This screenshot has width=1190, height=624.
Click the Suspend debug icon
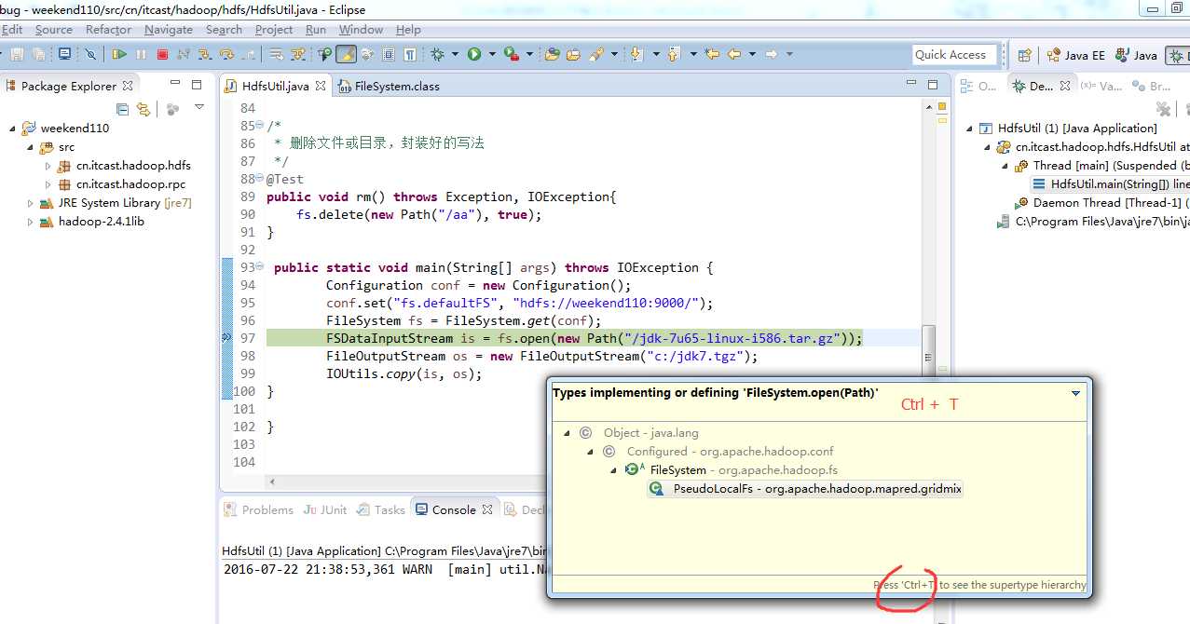tap(141, 54)
